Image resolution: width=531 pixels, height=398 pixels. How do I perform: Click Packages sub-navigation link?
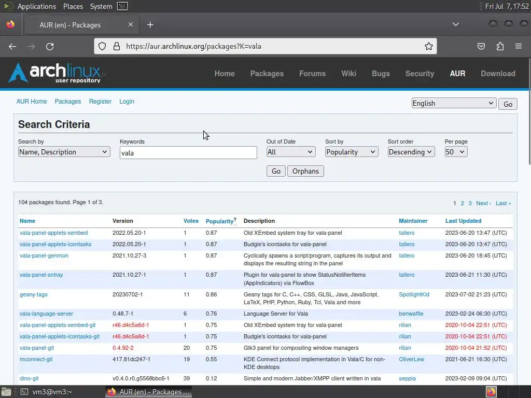68,101
